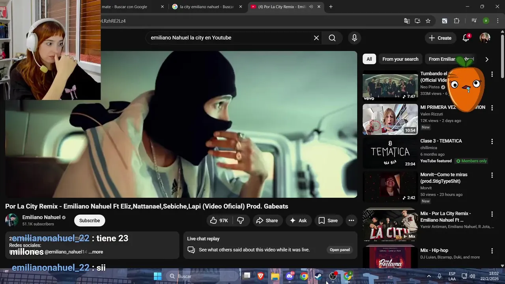Open the live chat replay panel
The image size is (505, 284).
tap(340, 250)
